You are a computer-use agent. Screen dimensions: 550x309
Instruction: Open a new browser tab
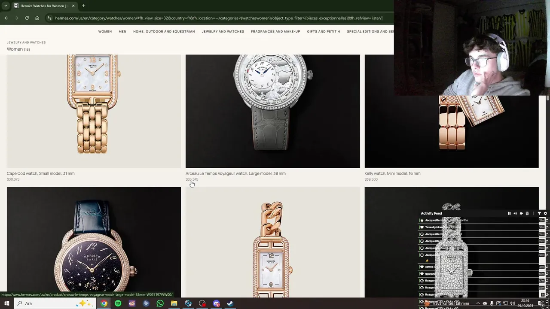click(83, 6)
